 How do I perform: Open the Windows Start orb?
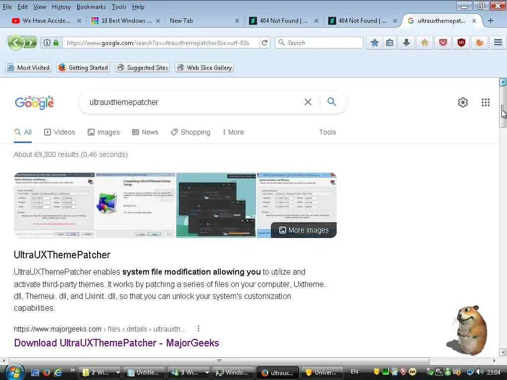tap(13, 372)
